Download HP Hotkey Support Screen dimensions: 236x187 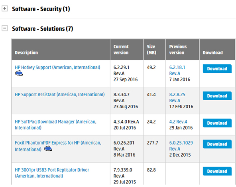217,69
